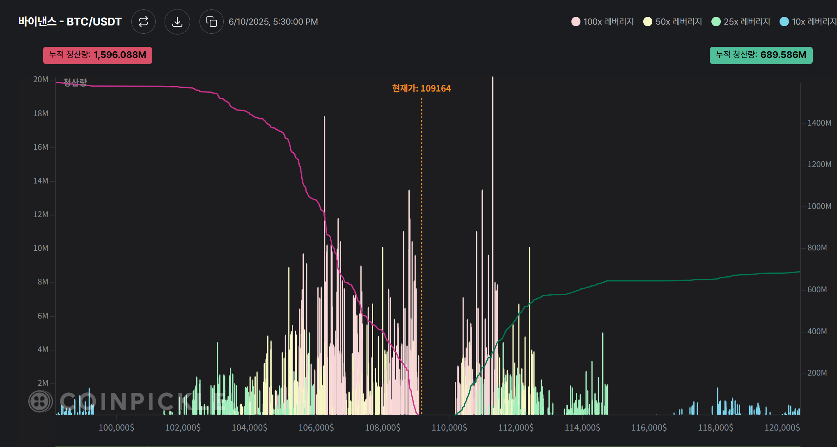Click the current price label 109164
The image size is (837, 447).
(x=422, y=88)
